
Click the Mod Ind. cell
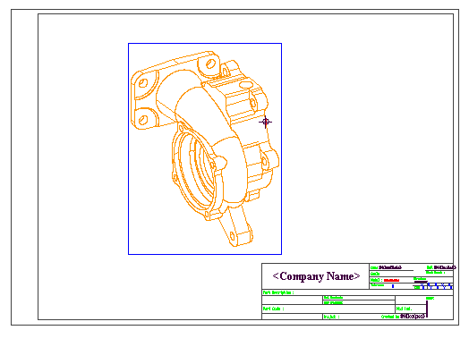[410, 309]
